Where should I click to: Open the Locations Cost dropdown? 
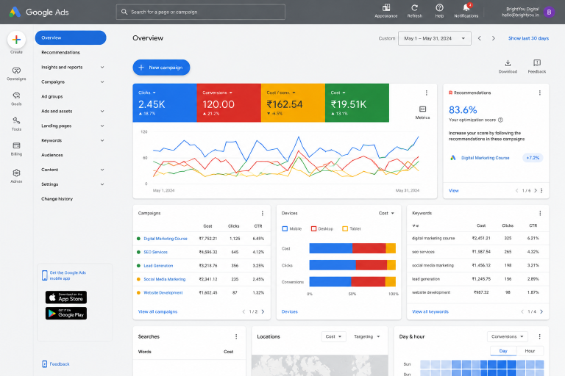pos(334,336)
